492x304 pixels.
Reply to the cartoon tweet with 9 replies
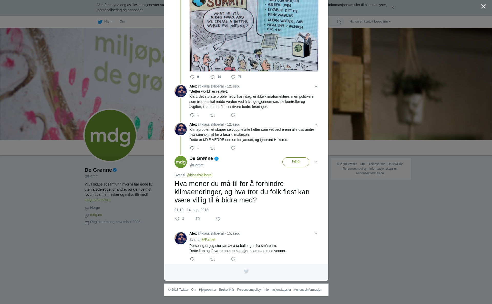point(192,77)
